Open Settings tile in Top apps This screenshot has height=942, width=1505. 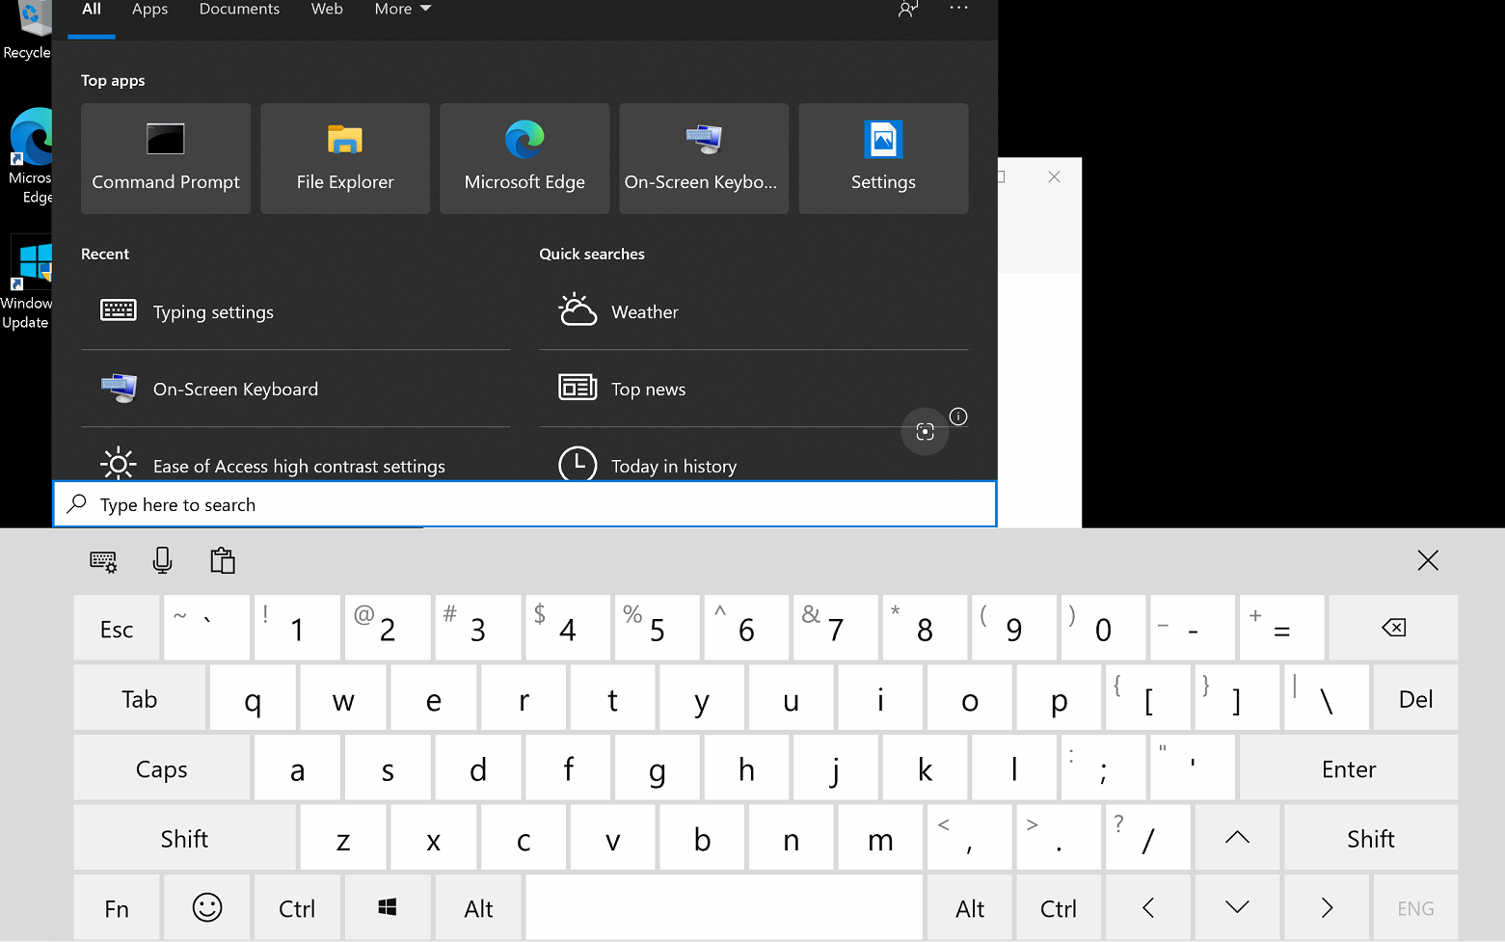click(883, 158)
